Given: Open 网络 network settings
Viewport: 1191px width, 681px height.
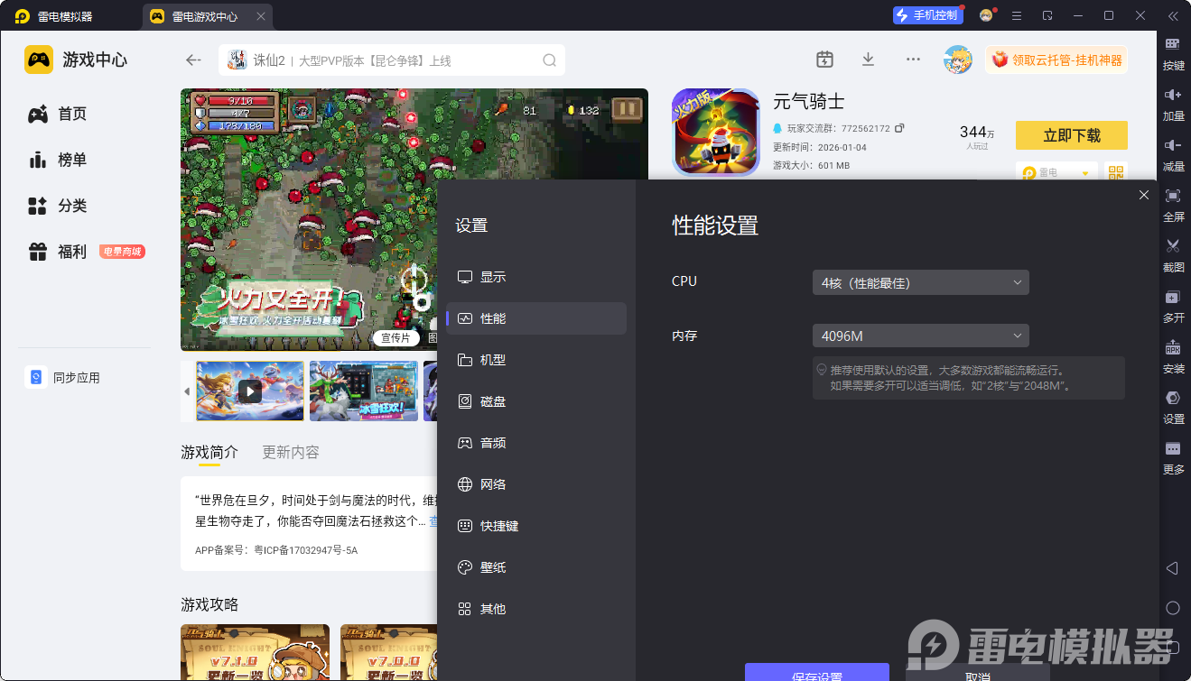Looking at the screenshot, I should (536, 484).
